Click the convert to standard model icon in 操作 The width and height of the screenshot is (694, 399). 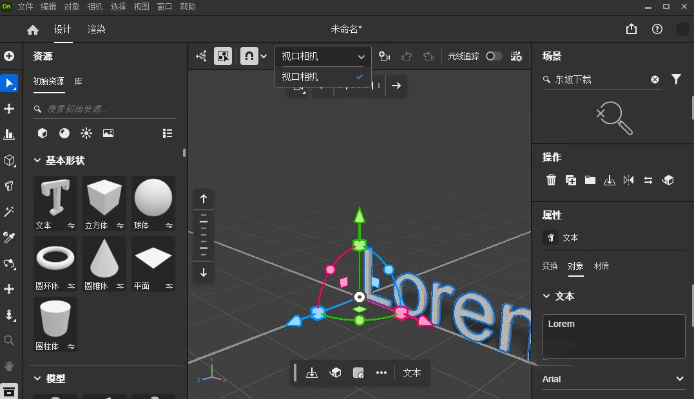668,180
